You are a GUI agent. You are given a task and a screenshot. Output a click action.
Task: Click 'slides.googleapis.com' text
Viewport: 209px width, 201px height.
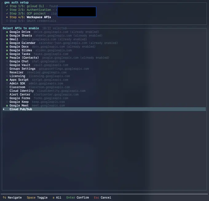[53, 50]
